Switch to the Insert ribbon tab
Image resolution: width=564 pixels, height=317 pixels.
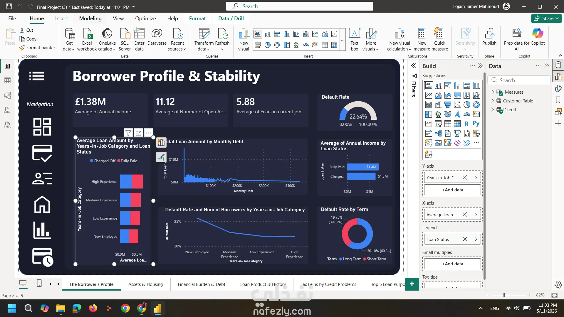pos(61,18)
